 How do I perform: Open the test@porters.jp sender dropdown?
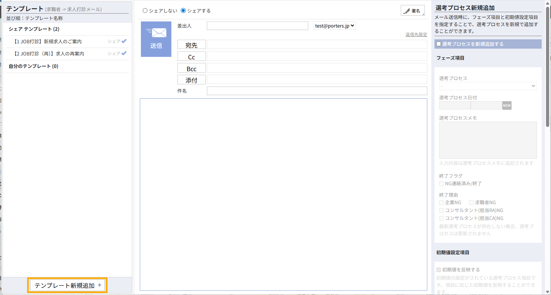pos(334,26)
